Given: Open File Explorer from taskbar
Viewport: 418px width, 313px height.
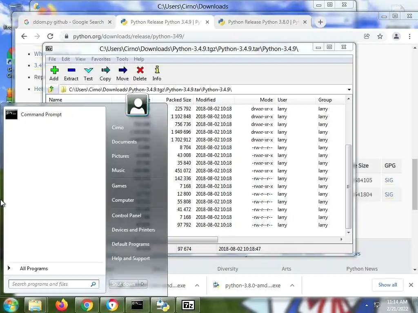Looking at the screenshot, I should click(35, 305).
